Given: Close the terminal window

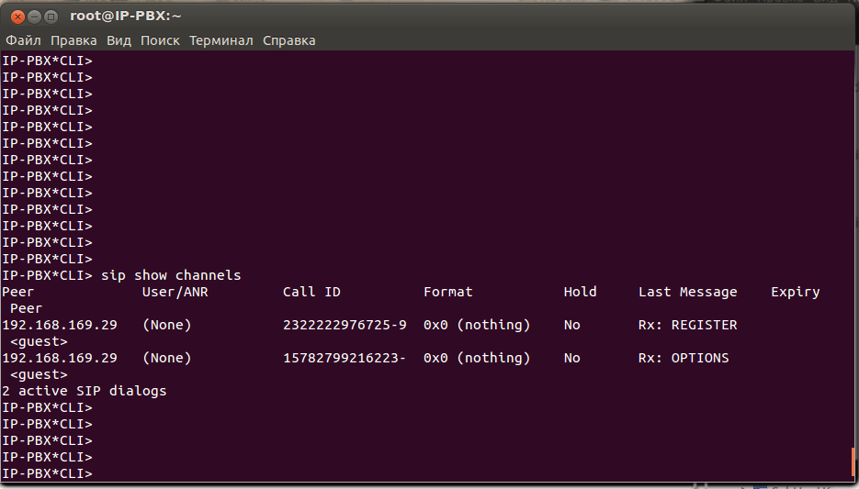Looking at the screenshot, I should 15,16.
